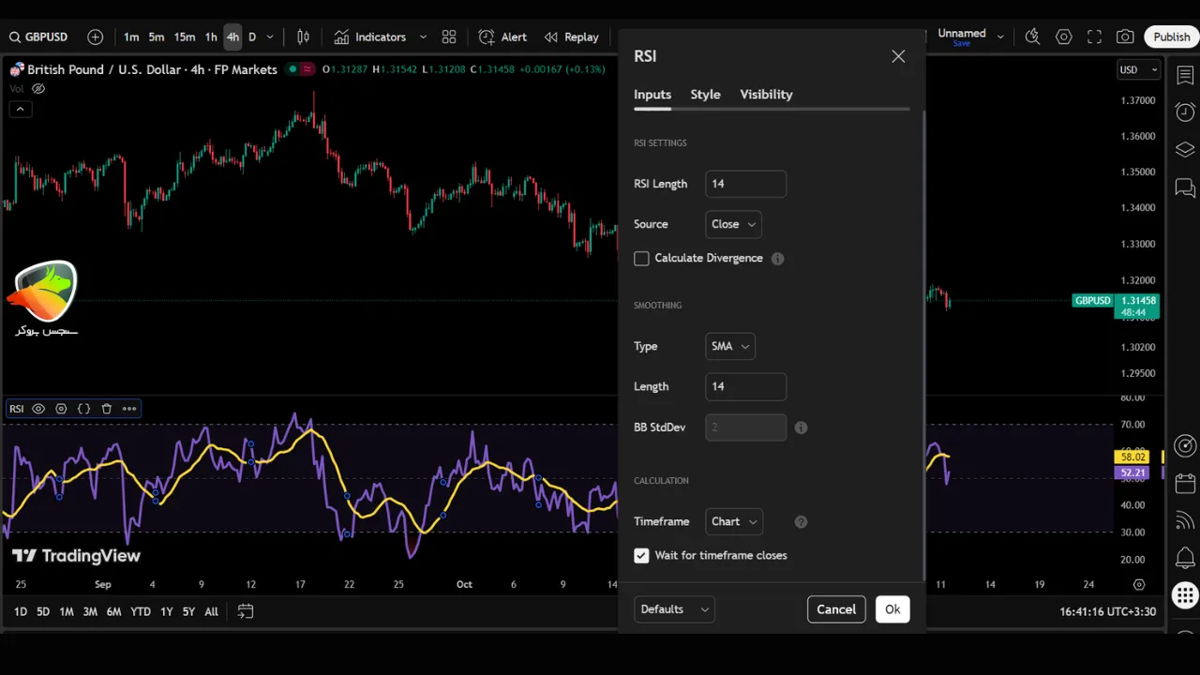1200x675 pixels.
Task: Open the Timeframe Chart dropdown
Action: tap(733, 521)
